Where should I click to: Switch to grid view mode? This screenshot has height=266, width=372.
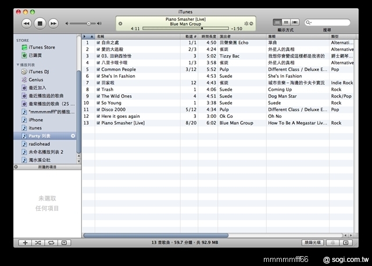tap(286, 22)
